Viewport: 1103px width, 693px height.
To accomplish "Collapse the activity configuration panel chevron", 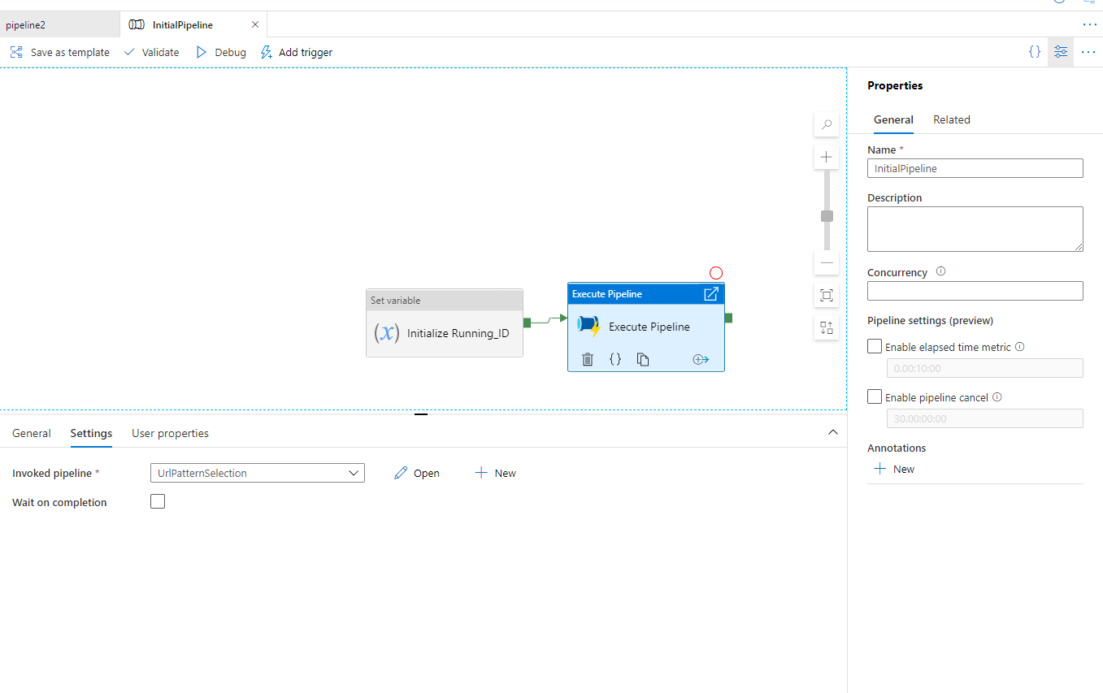I will pos(832,432).
